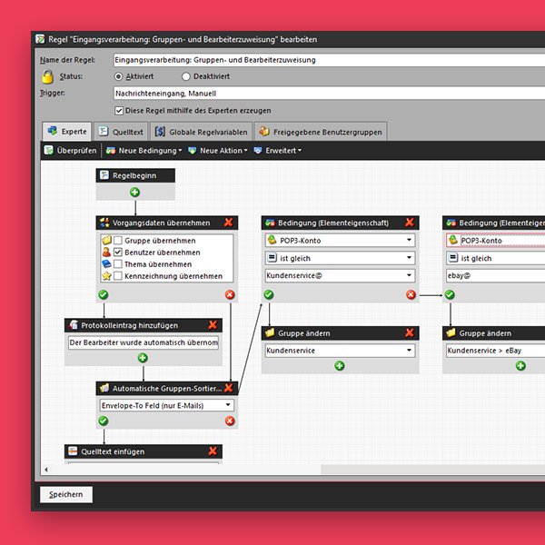
Task: Click green plus under Kundenservice group dropdown
Action: (x=340, y=366)
